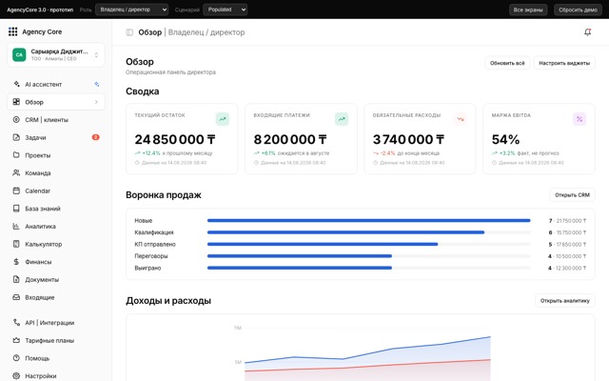Click the База знаний book icon
This screenshot has width=609, height=381.
16,209
